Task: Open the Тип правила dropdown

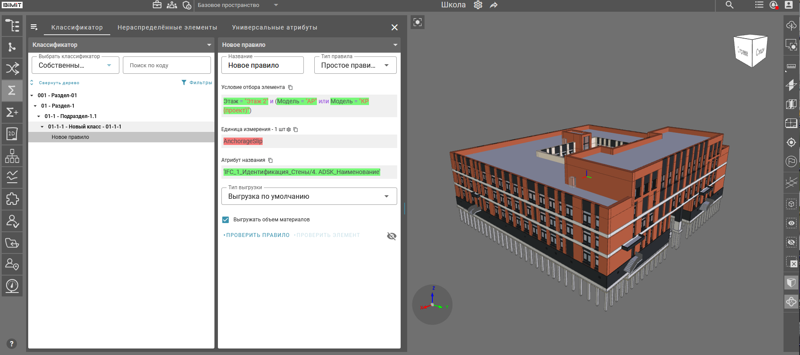Action: click(x=355, y=66)
